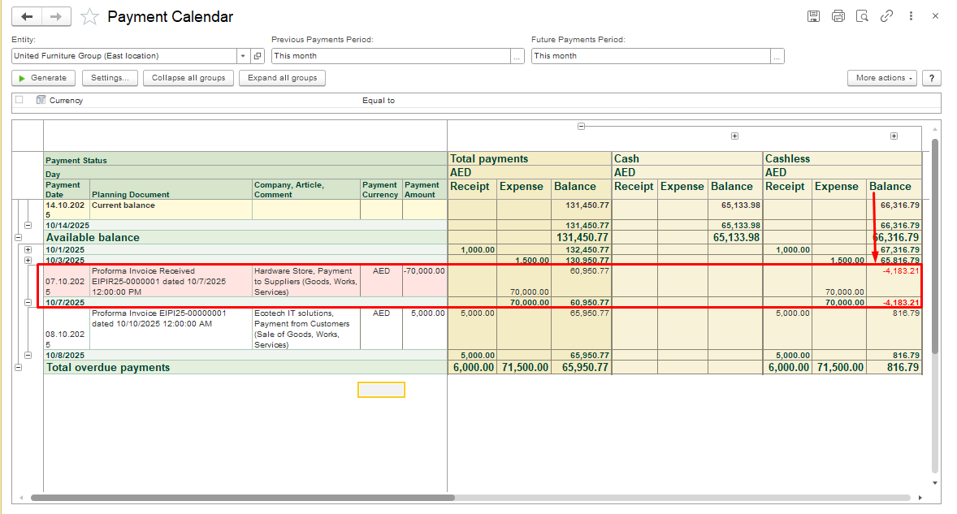Open print preview magnifier icon
This screenshot has width=957, height=514.
pyautogui.click(x=862, y=16)
